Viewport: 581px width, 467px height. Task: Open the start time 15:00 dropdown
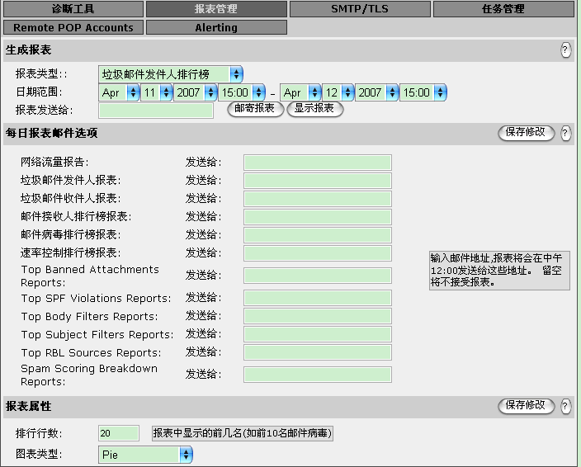point(240,92)
